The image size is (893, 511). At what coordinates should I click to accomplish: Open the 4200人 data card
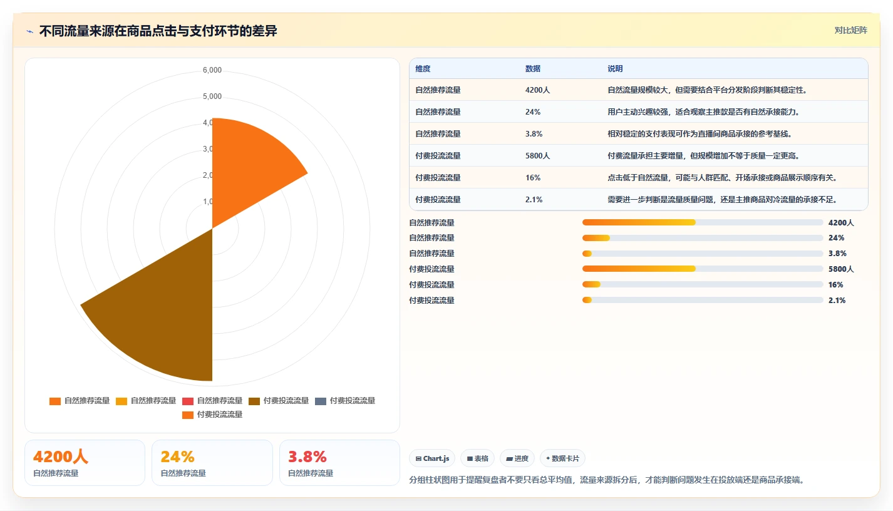coord(85,463)
